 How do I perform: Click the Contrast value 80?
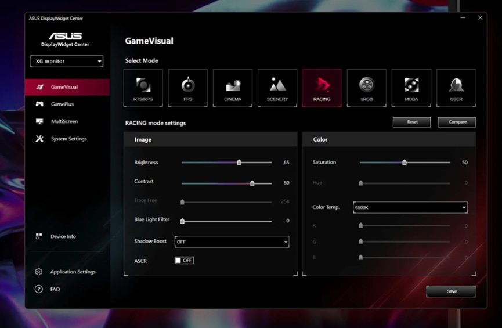(286, 183)
